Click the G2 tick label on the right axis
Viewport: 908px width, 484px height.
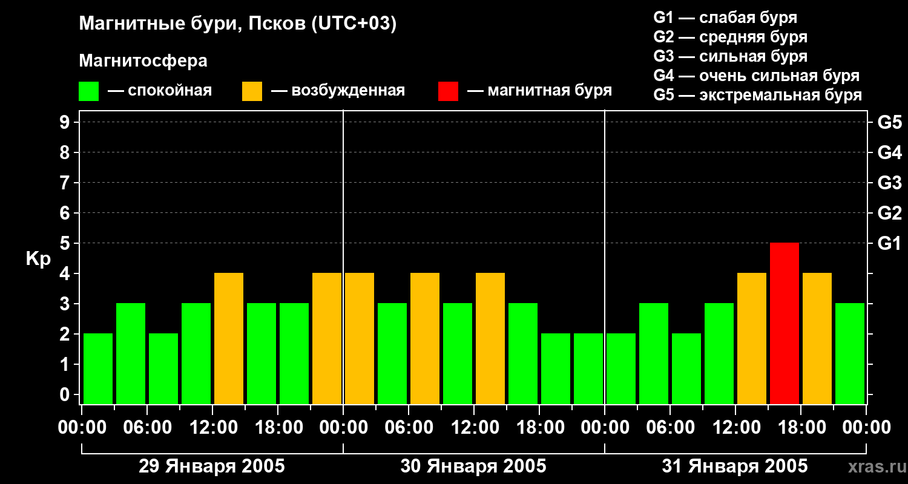(x=889, y=214)
